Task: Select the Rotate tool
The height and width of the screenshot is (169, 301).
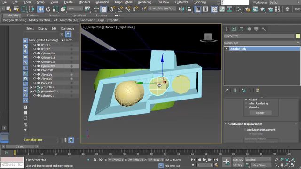Action: (48, 9)
